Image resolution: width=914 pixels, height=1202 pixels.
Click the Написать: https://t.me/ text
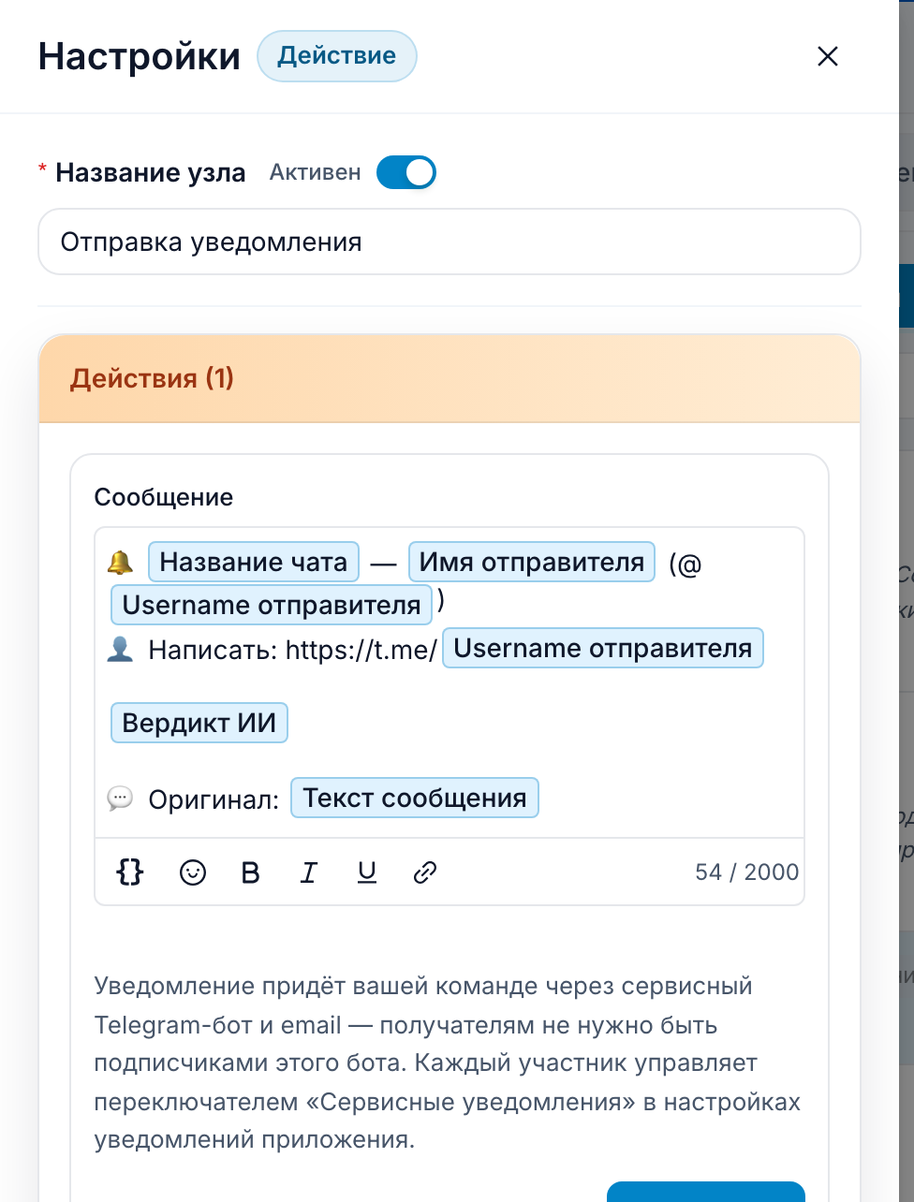tap(292, 650)
